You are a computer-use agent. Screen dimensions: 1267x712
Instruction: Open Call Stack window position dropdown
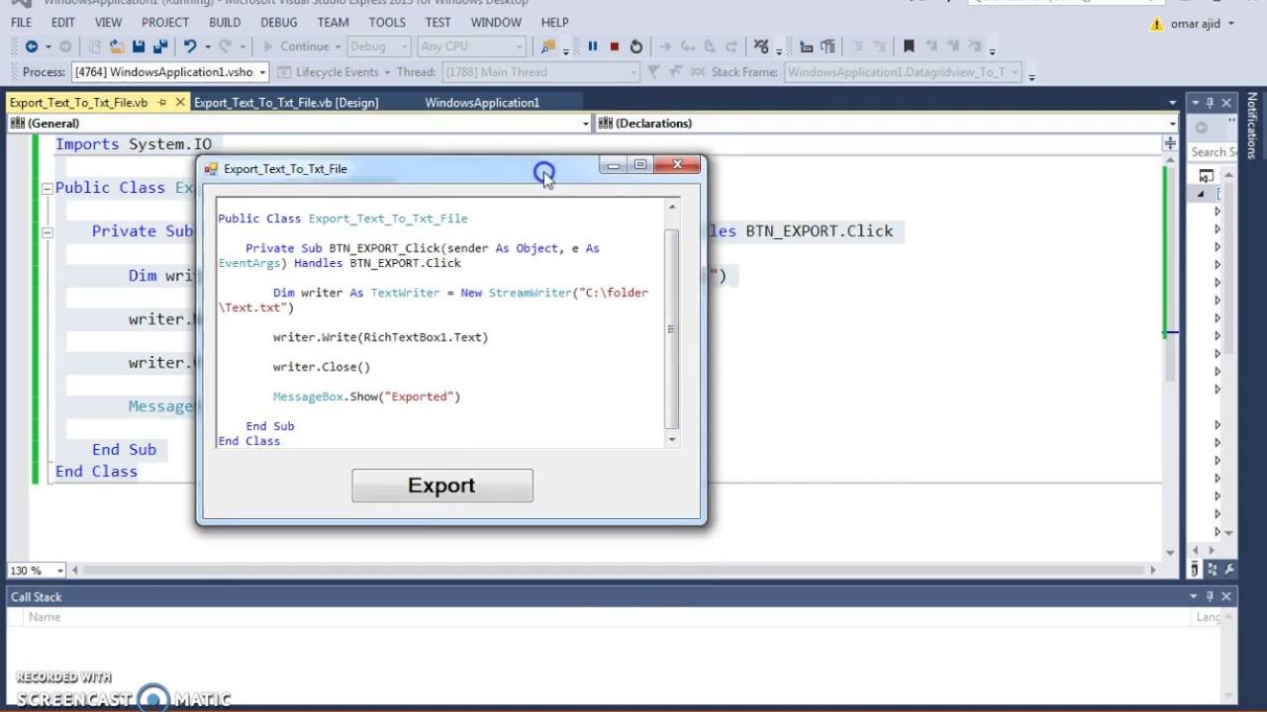click(1194, 596)
